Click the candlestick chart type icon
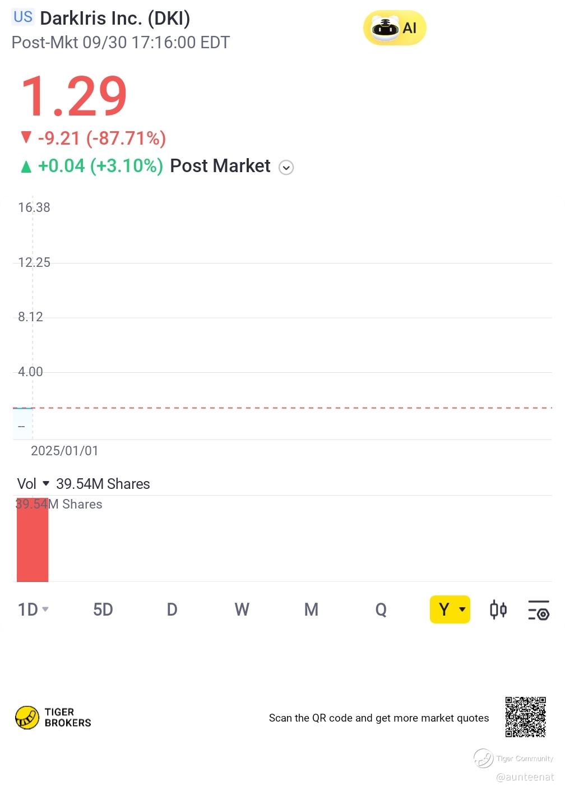Screen dimensions: 565x790 click(498, 609)
